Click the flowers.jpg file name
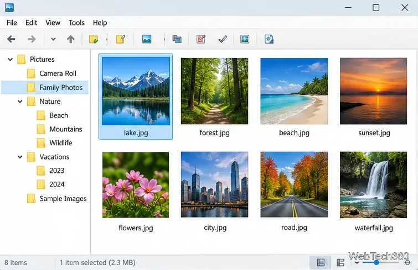The width and height of the screenshot is (418, 270). (136, 227)
